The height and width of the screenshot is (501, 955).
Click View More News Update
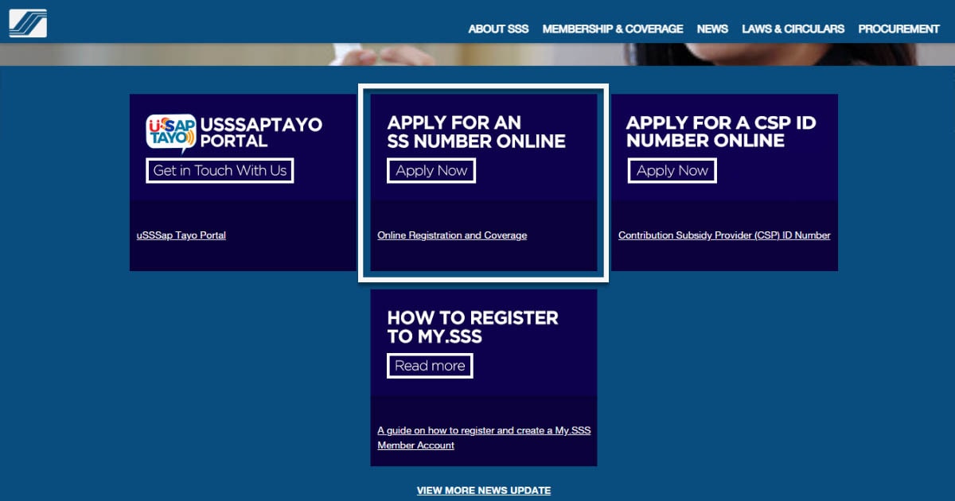483,490
